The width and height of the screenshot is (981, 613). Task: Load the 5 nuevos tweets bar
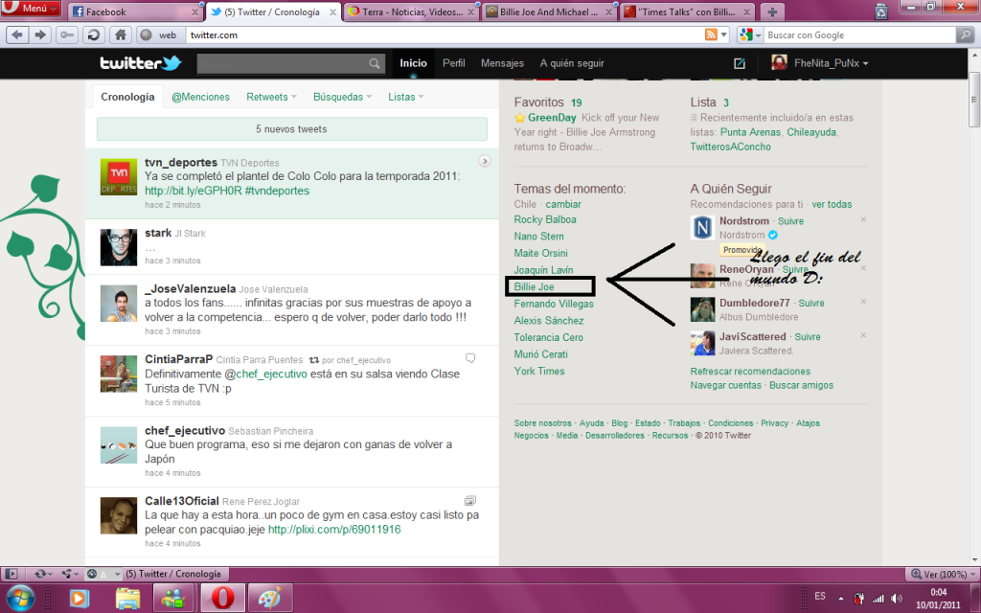click(x=291, y=129)
